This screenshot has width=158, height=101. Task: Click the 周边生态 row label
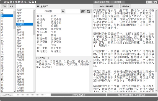coord(42,51)
